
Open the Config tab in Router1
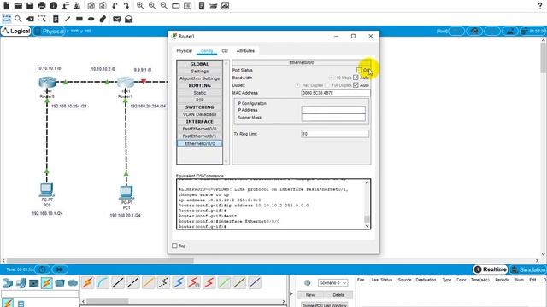click(x=207, y=51)
